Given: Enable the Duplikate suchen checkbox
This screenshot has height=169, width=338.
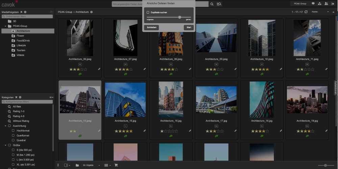Looking at the screenshot, I should pyautogui.click(x=148, y=12).
